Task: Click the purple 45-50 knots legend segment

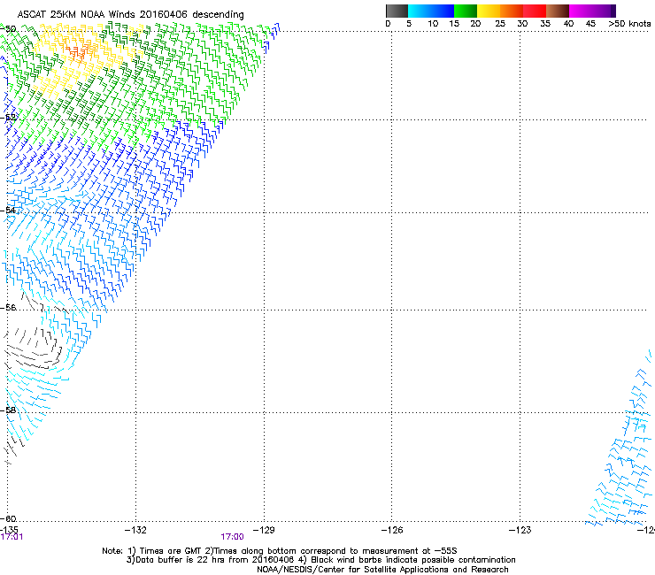Action: 604,11
